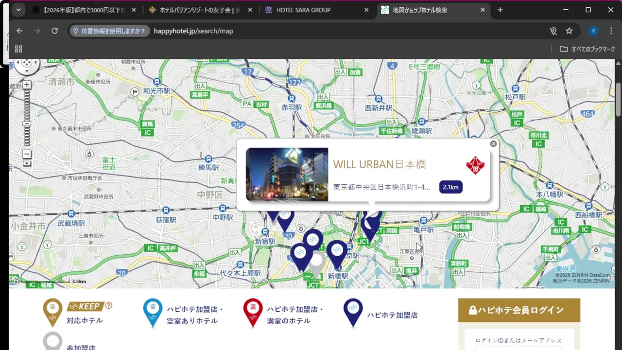Click the 赤羽駅 station icon on the map
This screenshot has width=622, height=350.
coord(292,98)
